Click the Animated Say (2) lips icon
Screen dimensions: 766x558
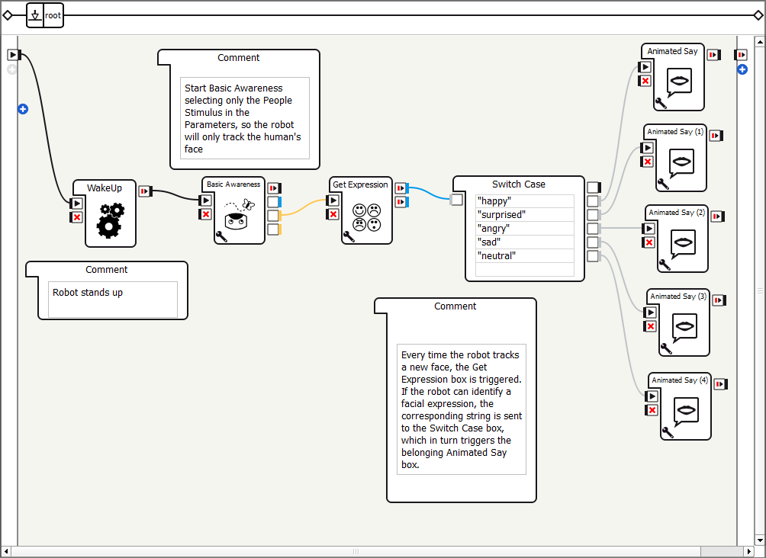click(x=684, y=242)
